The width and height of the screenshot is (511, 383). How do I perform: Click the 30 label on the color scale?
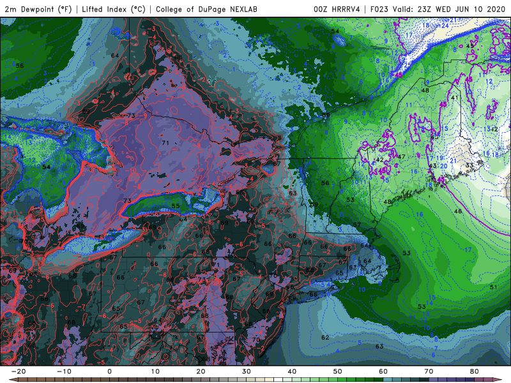click(247, 372)
